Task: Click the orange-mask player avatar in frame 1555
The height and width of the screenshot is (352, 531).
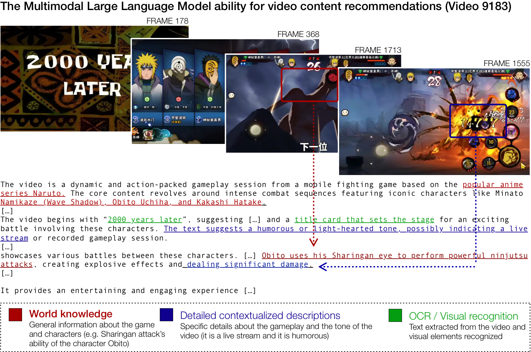Action: coord(348,75)
